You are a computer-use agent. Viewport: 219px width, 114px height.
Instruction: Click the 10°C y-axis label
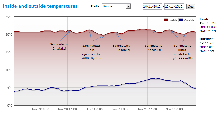click(x=9, y=70)
